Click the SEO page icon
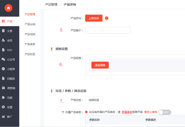 (x=3, y=50)
